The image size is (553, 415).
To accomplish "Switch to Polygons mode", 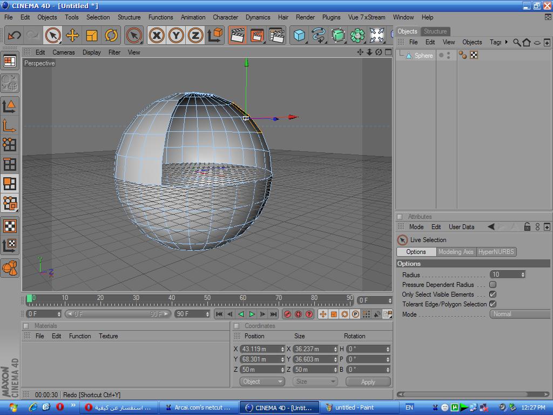I will point(10,184).
